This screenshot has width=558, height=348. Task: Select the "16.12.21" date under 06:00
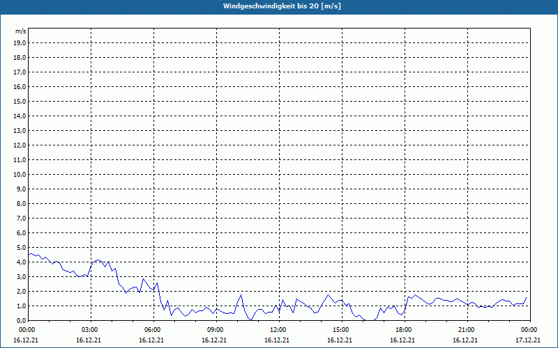[151, 340]
